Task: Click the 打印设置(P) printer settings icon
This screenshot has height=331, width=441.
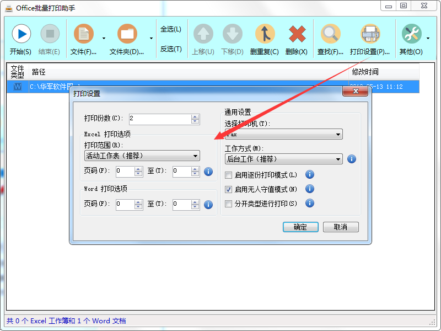Action: pos(370,33)
